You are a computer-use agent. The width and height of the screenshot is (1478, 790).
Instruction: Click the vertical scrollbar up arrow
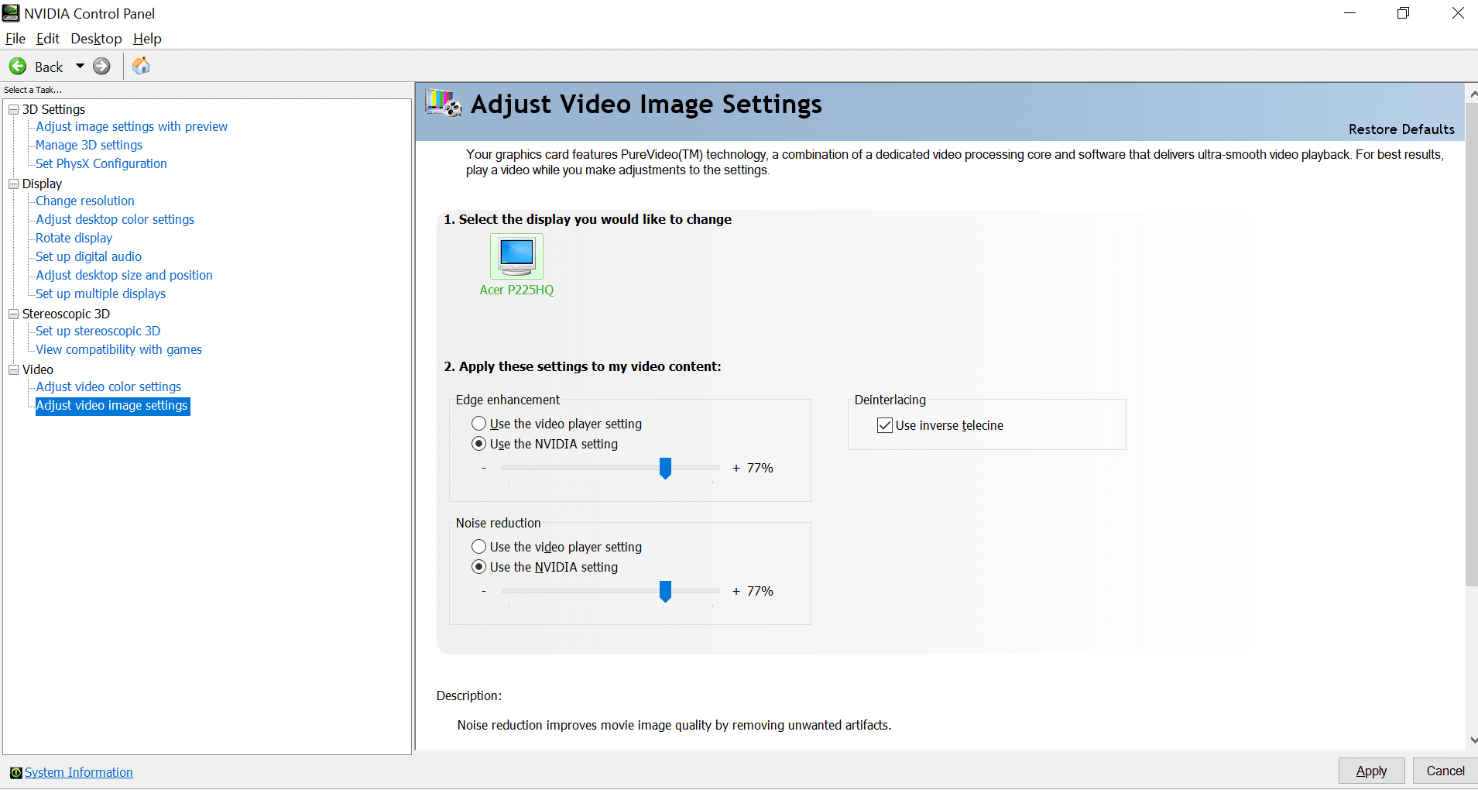[x=1472, y=94]
